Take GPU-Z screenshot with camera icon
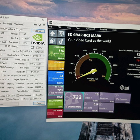Image resolution: width=140 pixels, height=140 pixels. tap(35, 24)
